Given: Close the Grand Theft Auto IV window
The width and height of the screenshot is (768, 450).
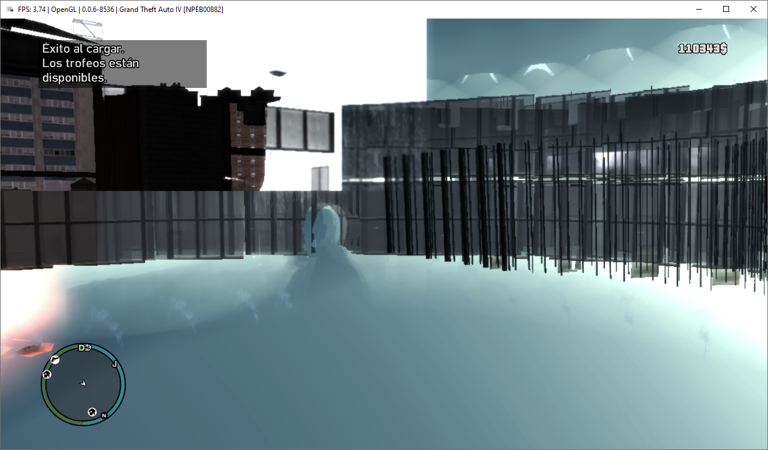Looking at the screenshot, I should coord(754,10).
